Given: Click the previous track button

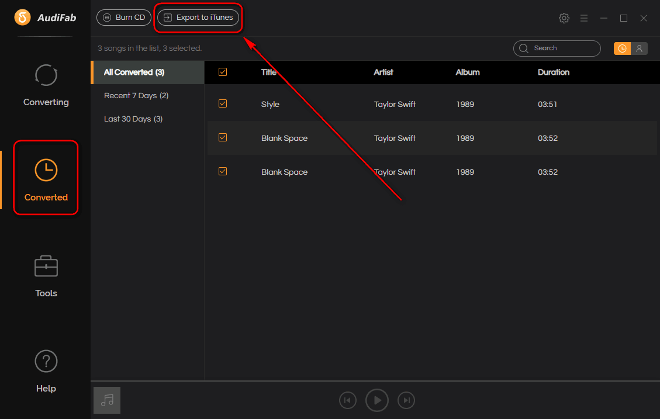Looking at the screenshot, I should point(348,400).
